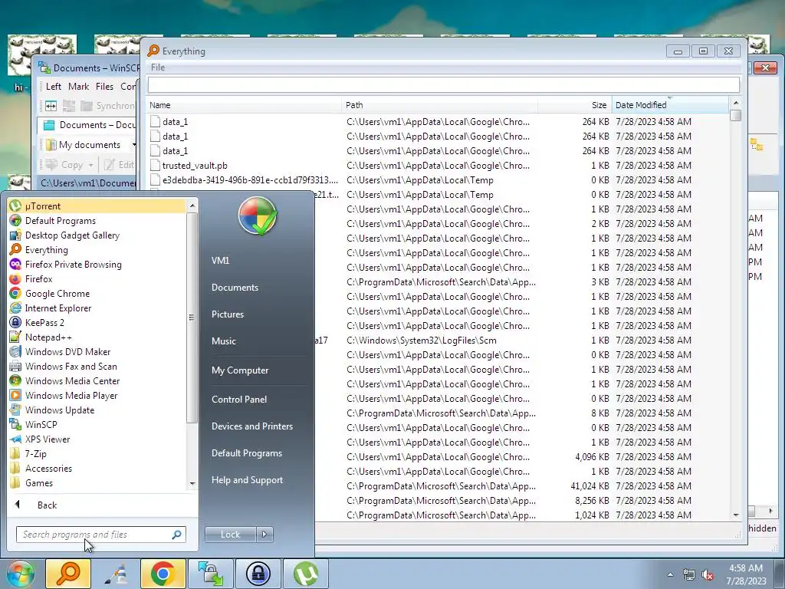Open Windows Fax and Scan

point(97,366)
